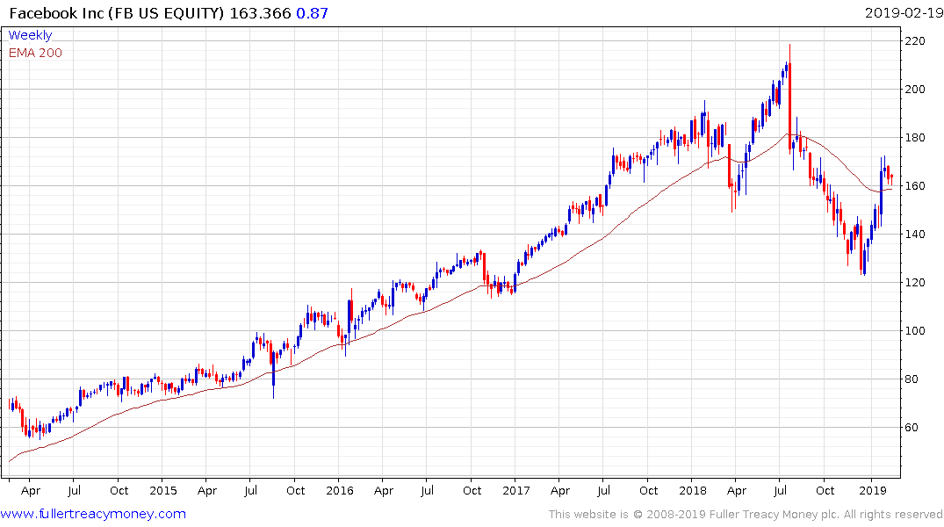944x527 pixels.
Task: Click the 220 price axis label
Action: click(915, 41)
